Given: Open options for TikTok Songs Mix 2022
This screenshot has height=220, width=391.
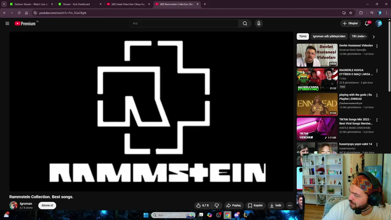Looking at the screenshot, I should click(377, 120).
